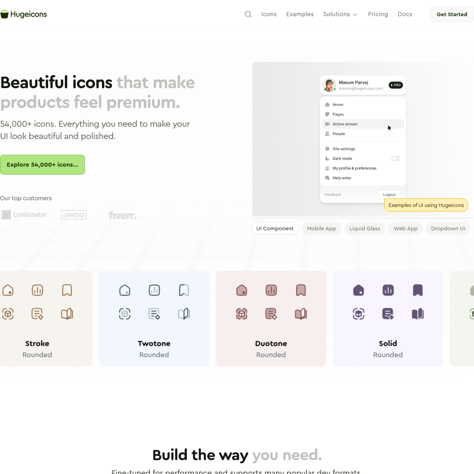Select the UI Component tab
474x474 pixels.
[275, 228]
